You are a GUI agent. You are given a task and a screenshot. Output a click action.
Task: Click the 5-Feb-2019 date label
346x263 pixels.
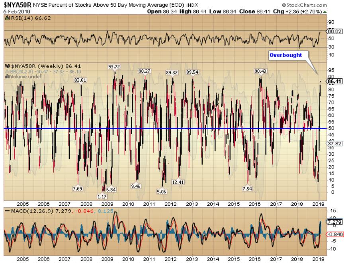(x=17, y=12)
